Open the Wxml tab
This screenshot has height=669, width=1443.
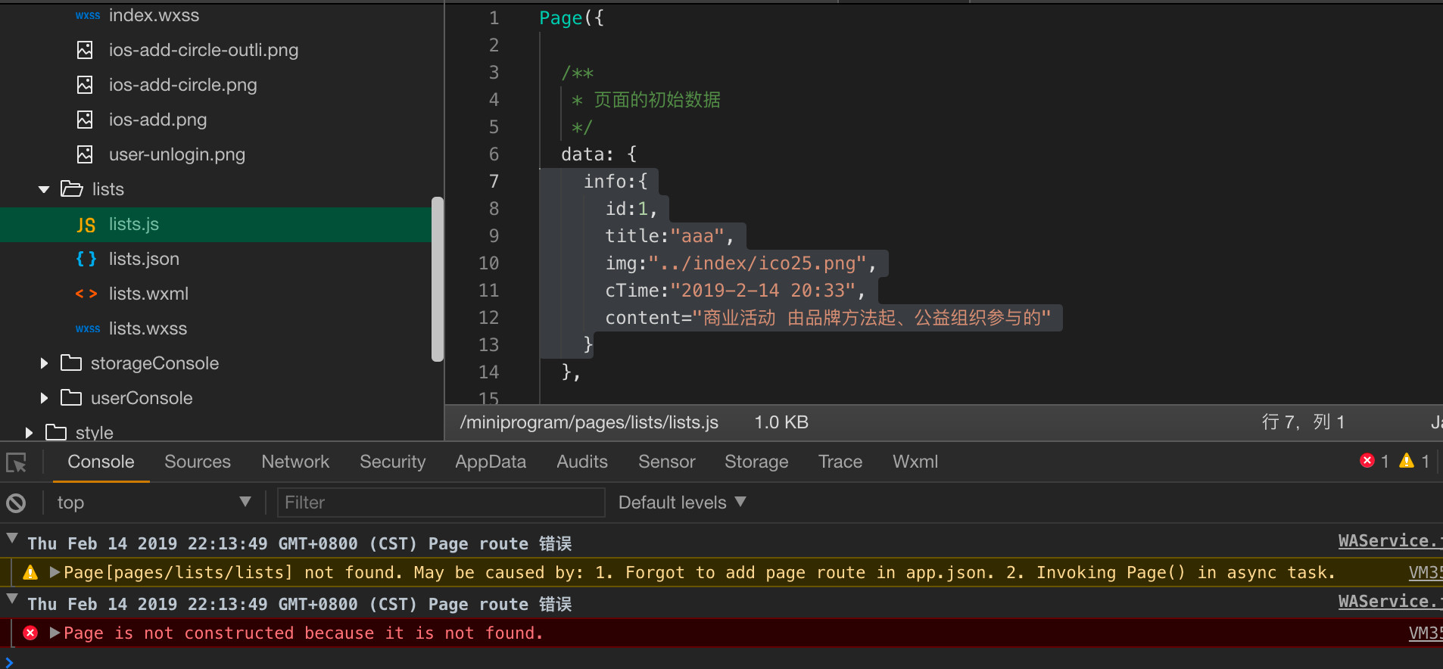(x=915, y=462)
